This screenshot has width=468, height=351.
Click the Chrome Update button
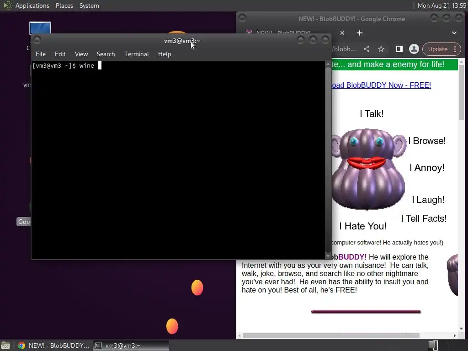point(437,49)
